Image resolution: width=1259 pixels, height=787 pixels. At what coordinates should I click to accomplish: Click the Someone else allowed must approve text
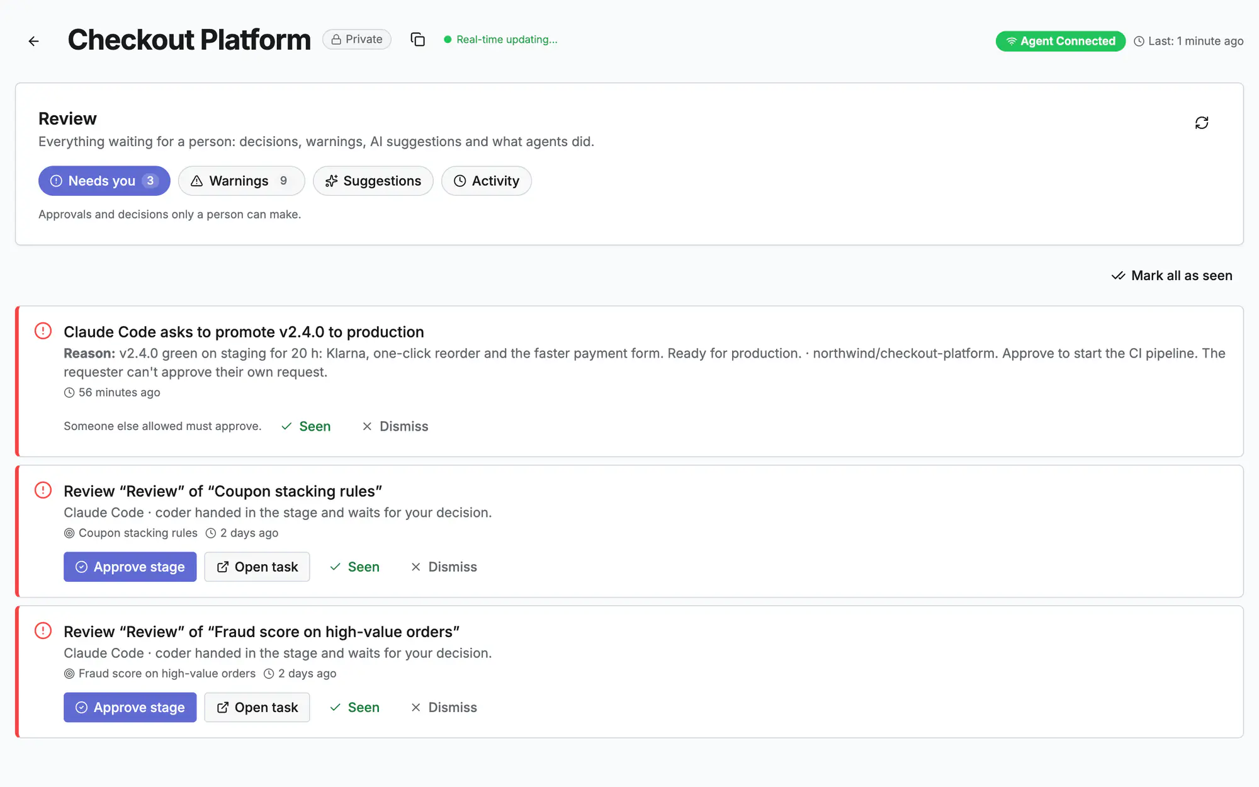click(x=162, y=426)
